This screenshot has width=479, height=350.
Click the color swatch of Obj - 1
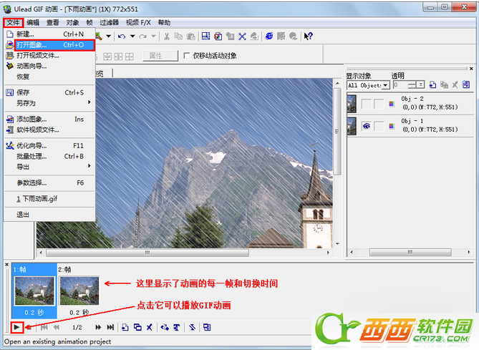(x=392, y=126)
